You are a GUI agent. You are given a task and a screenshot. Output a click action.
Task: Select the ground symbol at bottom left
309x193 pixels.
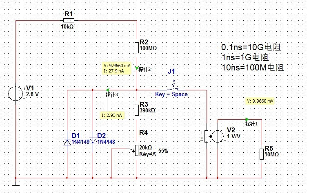[x=16, y=184]
